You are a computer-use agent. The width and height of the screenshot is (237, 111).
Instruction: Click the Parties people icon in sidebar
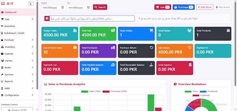[x=2, y=61]
